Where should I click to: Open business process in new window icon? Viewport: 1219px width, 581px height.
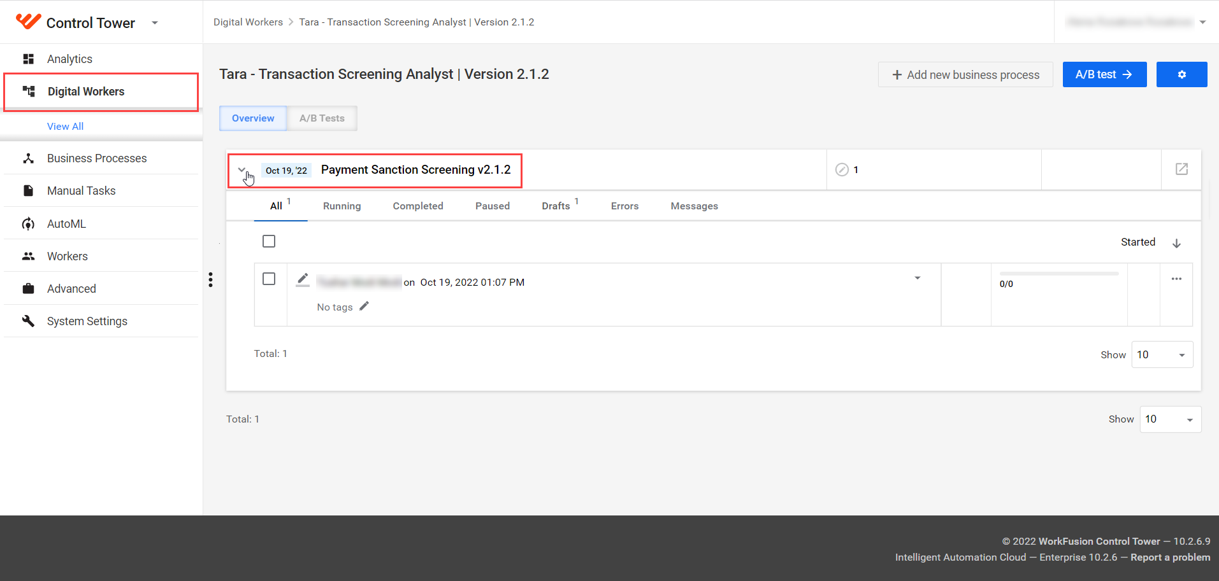tap(1181, 169)
